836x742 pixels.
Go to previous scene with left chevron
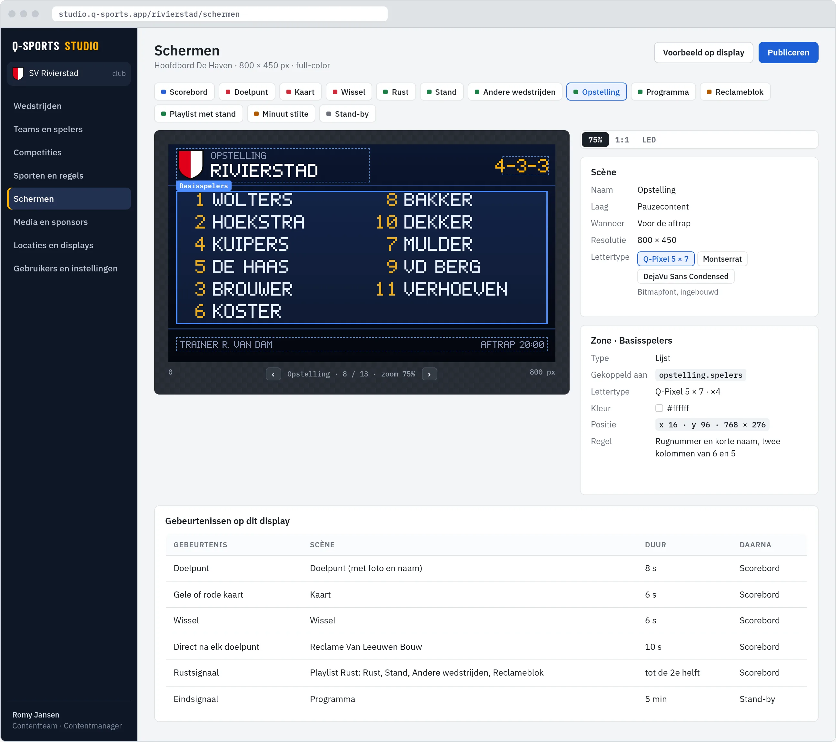(x=273, y=374)
